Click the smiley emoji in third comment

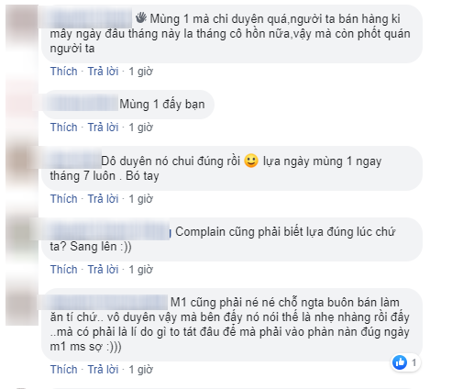pos(251,161)
